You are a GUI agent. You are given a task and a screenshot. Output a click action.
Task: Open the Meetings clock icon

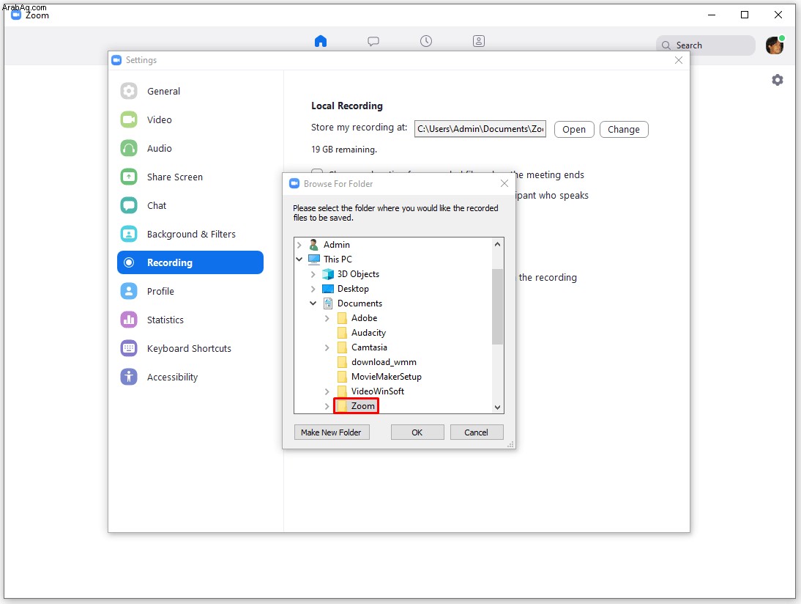click(426, 41)
